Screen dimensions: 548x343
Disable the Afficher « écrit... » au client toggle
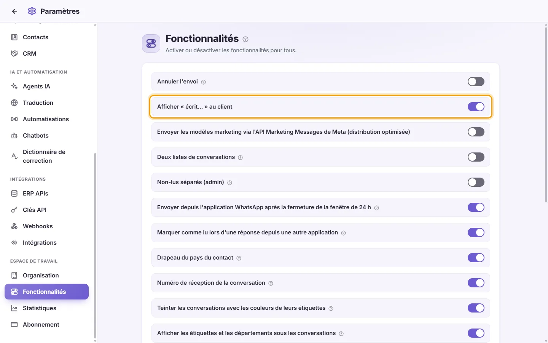[476, 107]
